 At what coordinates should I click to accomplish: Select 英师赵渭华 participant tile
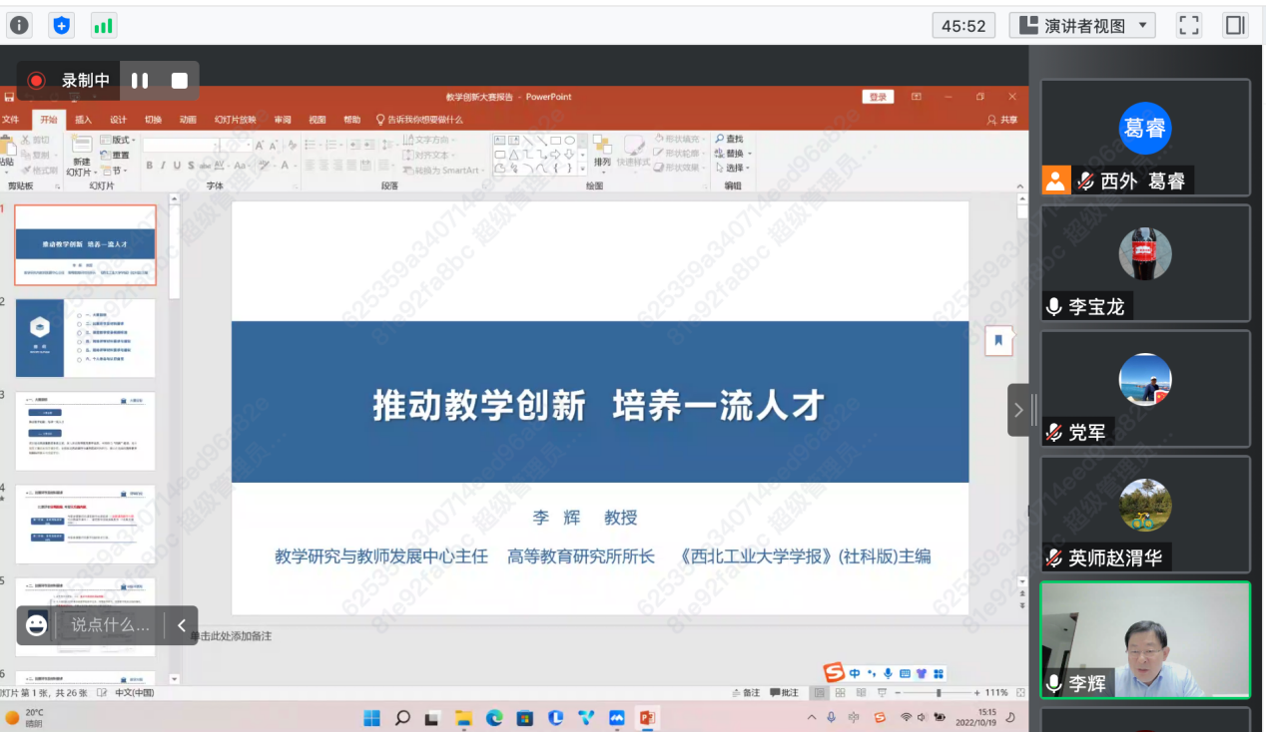[x=1145, y=515]
